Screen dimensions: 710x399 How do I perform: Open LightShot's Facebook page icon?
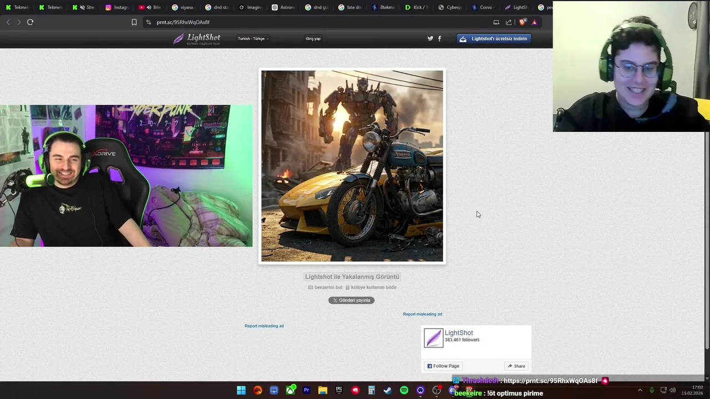[x=440, y=38]
